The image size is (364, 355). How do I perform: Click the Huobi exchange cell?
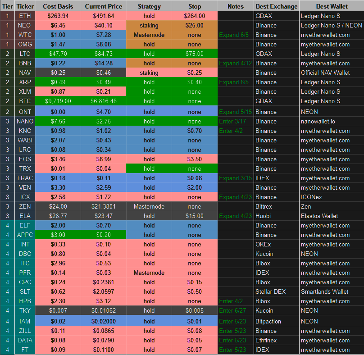pos(277,216)
